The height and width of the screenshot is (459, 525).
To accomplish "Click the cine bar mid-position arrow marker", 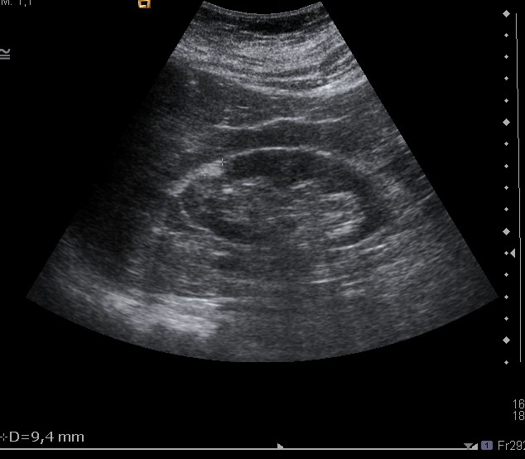I will point(280,446).
